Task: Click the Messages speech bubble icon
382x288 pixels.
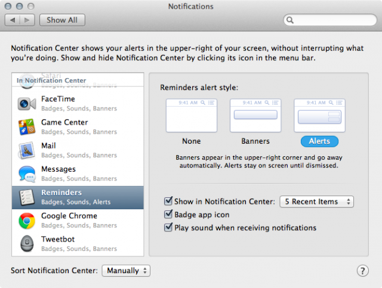Action: point(27,174)
